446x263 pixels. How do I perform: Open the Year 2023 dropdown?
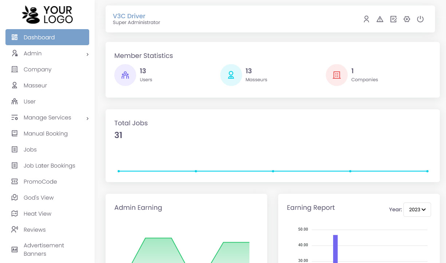click(417, 209)
